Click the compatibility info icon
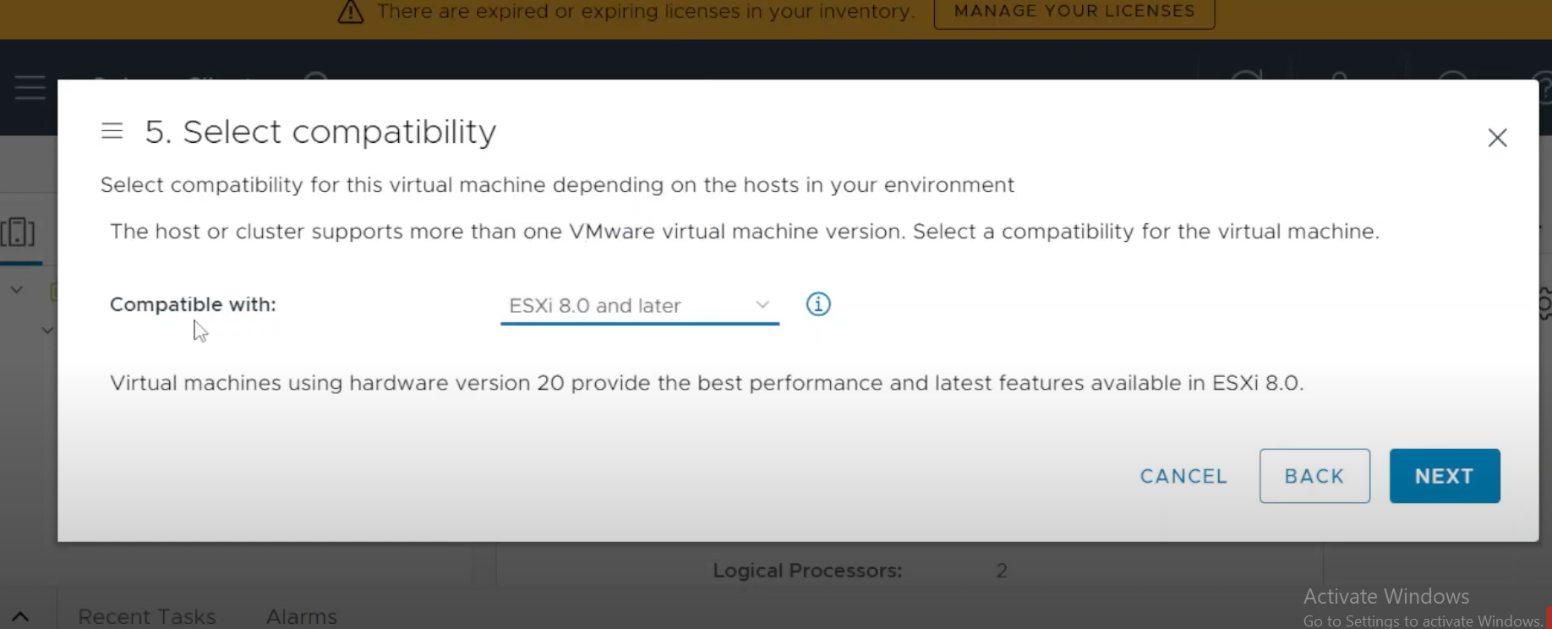Screen dimensions: 1552x629 coord(817,304)
